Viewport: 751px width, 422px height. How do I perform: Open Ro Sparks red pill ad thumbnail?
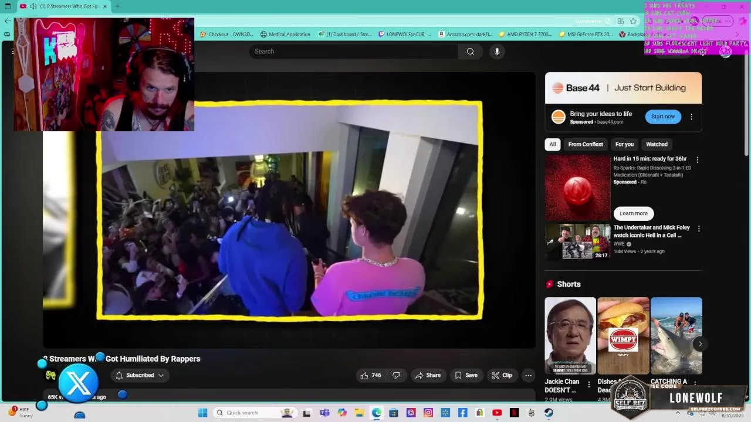(578, 188)
